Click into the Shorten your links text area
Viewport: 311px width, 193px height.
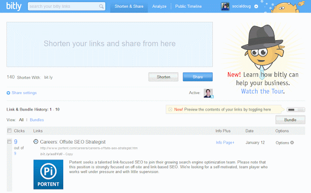coord(109,44)
